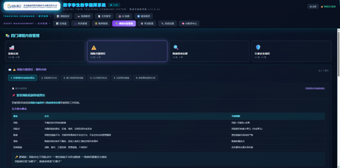
Task: Click the key icon beside 逻辑链
Action: coord(16,157)
